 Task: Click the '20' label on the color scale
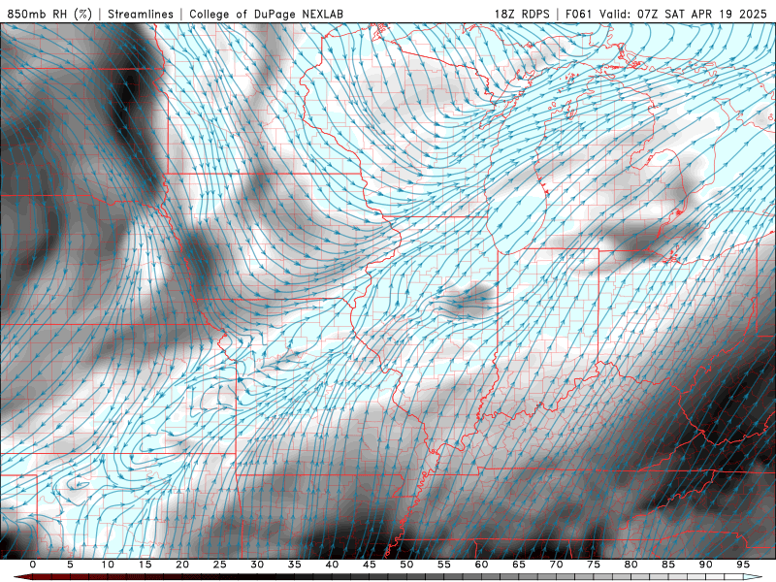coord(182,565)
